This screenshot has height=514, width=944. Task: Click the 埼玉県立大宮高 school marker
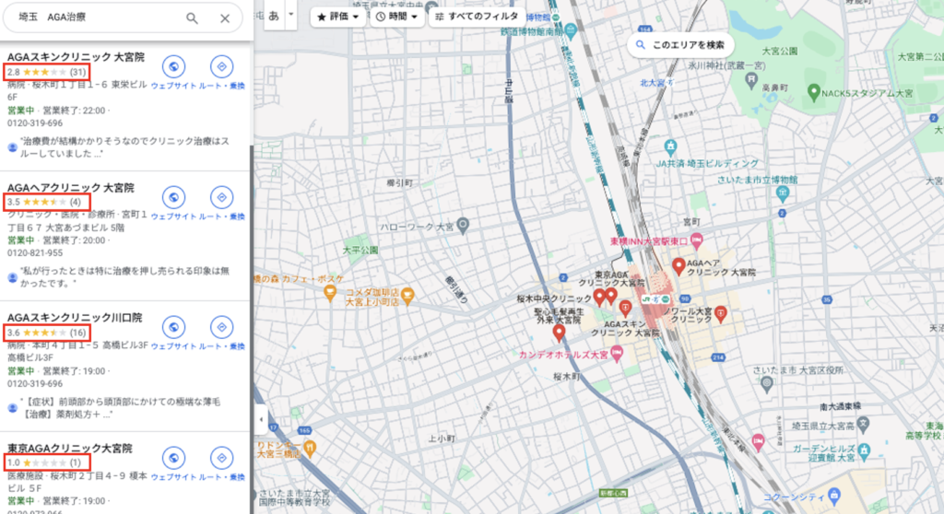[x=863, y=425]
